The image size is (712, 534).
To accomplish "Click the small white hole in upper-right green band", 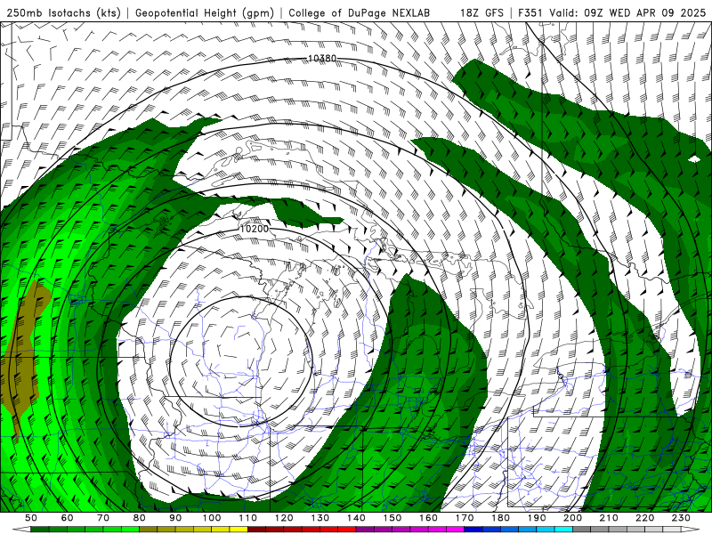I will (x=694, y=159).
